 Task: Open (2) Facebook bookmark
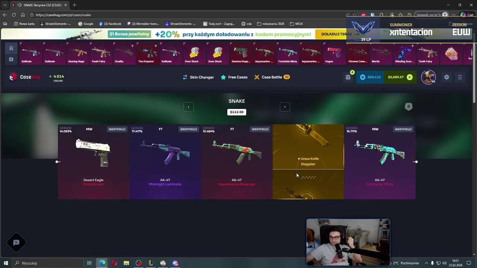click(x=110, y=24)
